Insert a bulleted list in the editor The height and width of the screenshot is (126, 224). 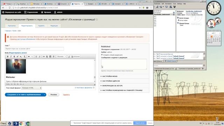point(36,57)
